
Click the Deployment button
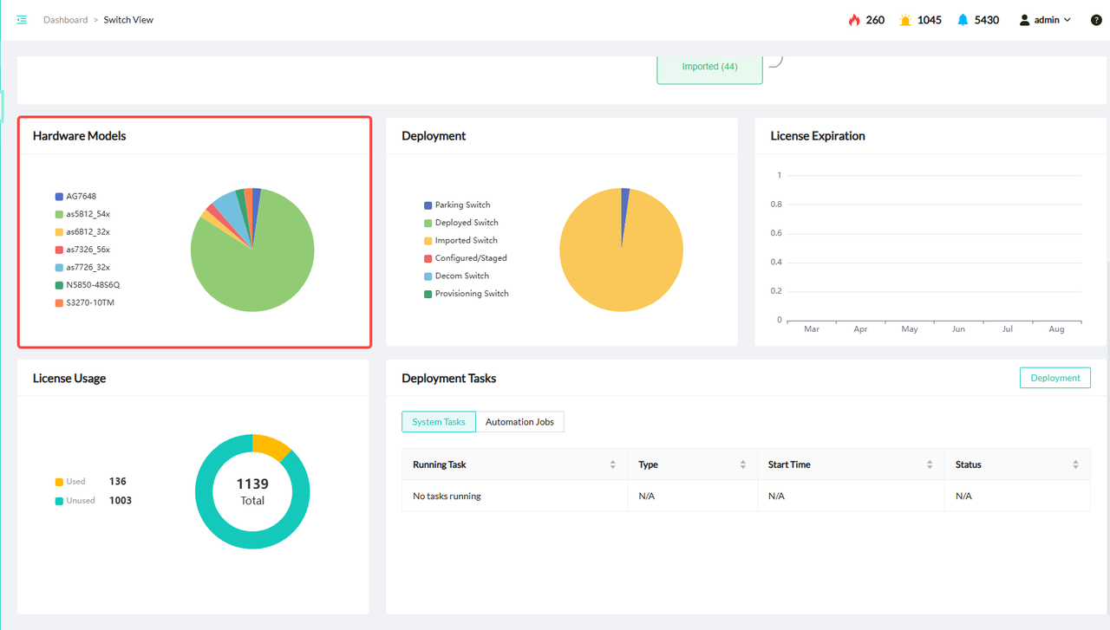click(x=1054, y=378)
